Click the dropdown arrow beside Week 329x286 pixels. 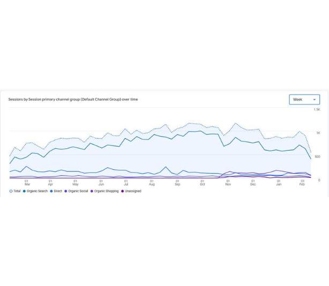pyautogui.click(x=315, y=100)
